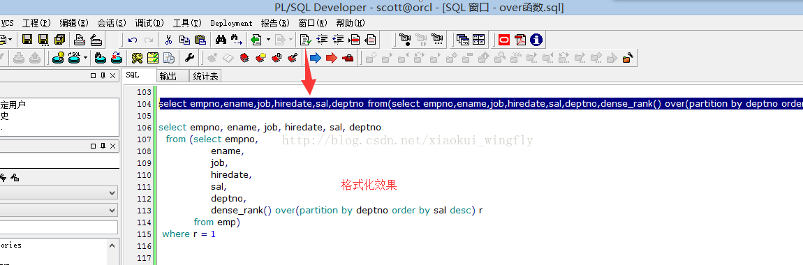Click the red right arrow icon
The width and height of the screenshot is (803, 265).
point(332,58)
